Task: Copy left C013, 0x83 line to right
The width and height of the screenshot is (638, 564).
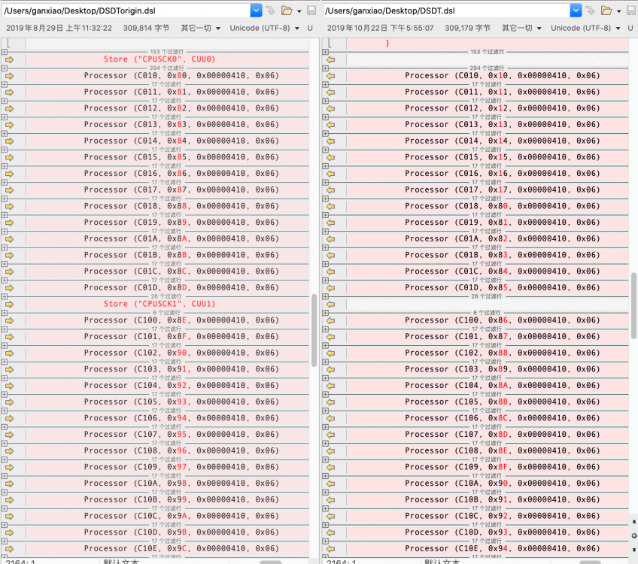Action: pyautogui.click(x=9, y=125)
